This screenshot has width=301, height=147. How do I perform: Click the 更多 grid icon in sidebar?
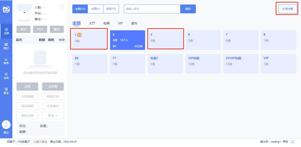(6, 91)
